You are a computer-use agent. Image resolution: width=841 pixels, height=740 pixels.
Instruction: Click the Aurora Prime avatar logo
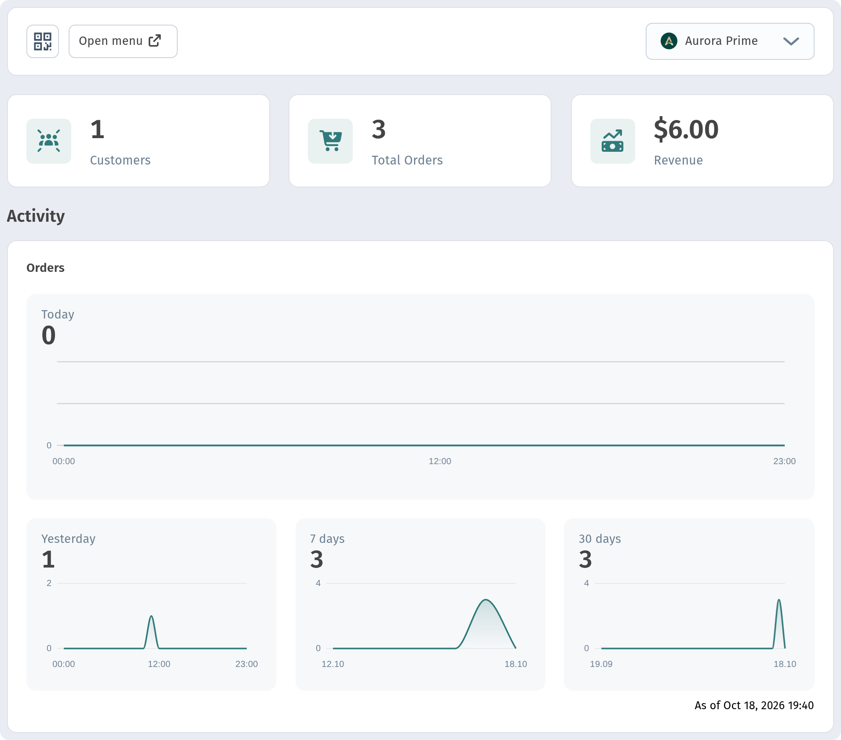(x=669, y=41)
